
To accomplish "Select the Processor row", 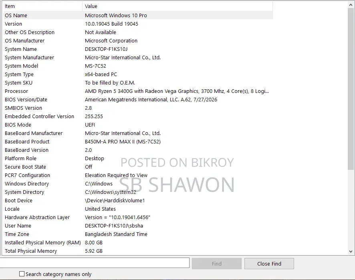I will [x=138, y=91].
